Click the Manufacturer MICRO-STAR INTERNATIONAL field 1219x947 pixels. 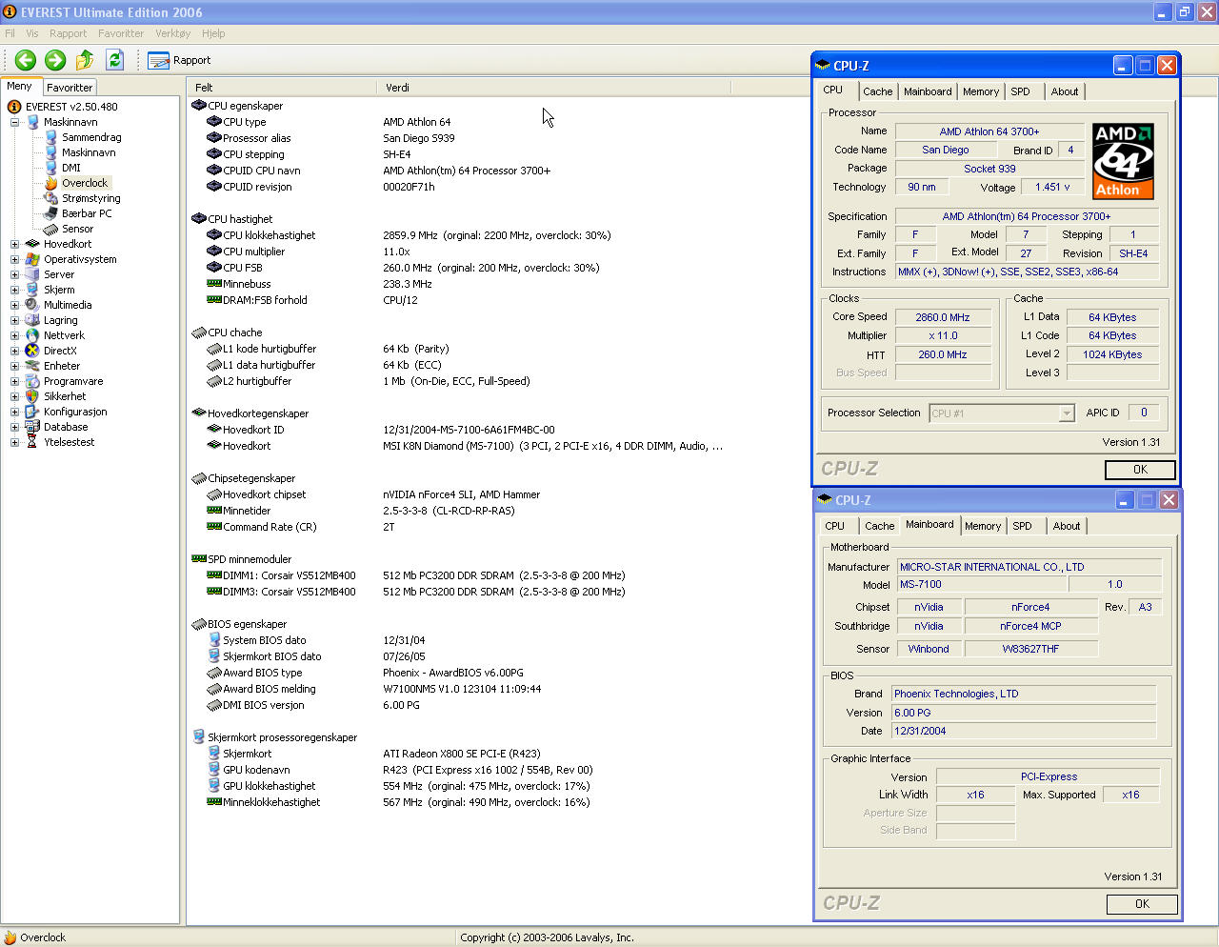(x=1029, y=567)
